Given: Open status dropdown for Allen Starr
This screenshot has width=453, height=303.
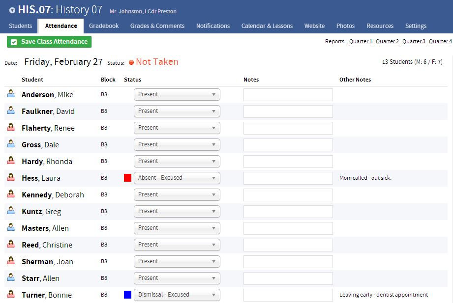Looking at the screenshot, I should point(177,278).
